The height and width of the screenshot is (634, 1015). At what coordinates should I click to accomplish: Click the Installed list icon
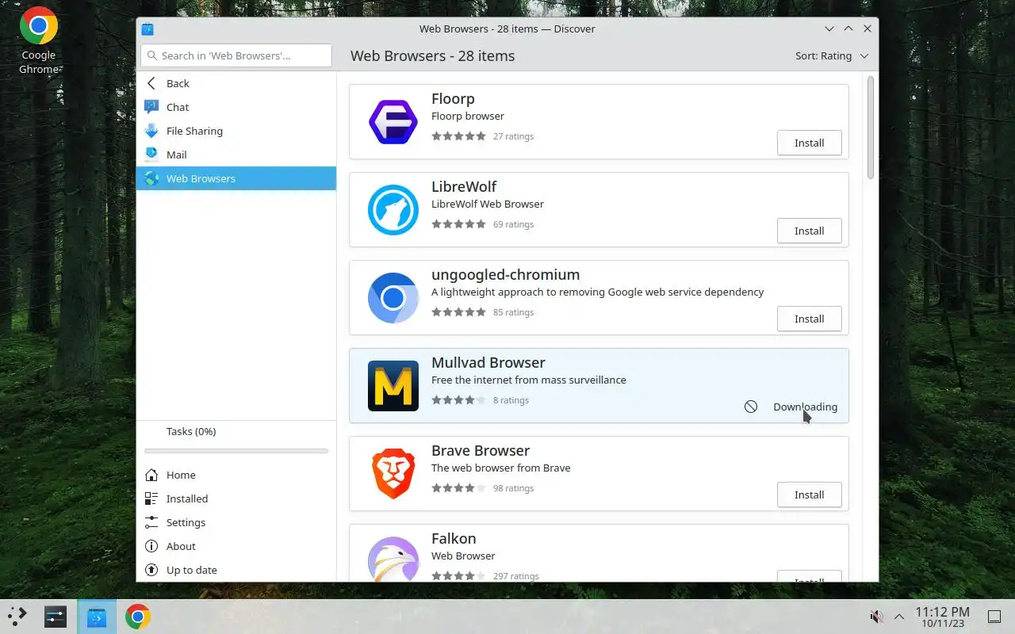click(151, 498)
